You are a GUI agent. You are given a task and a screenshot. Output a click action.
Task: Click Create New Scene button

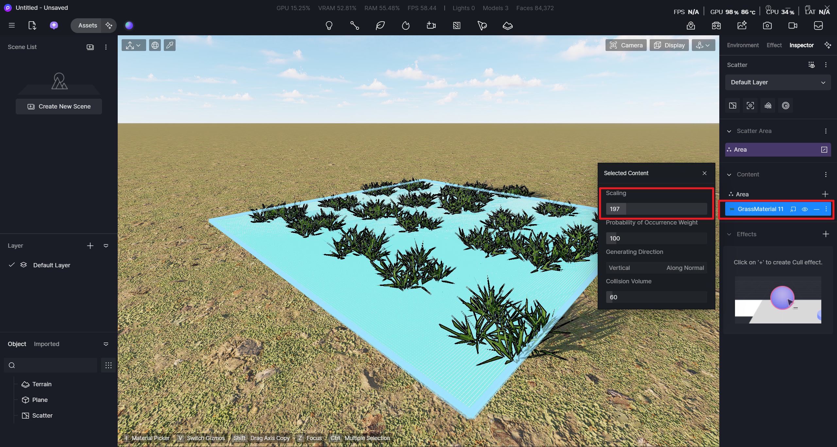(59, 107)
